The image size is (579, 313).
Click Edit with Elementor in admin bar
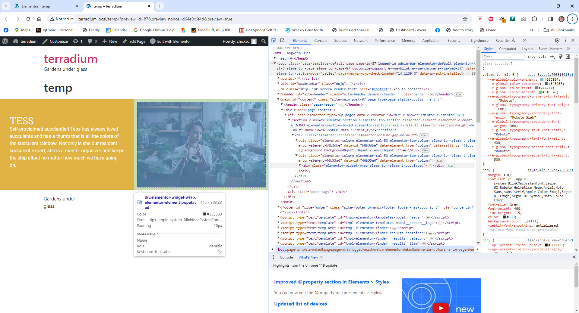pos(171,41)
